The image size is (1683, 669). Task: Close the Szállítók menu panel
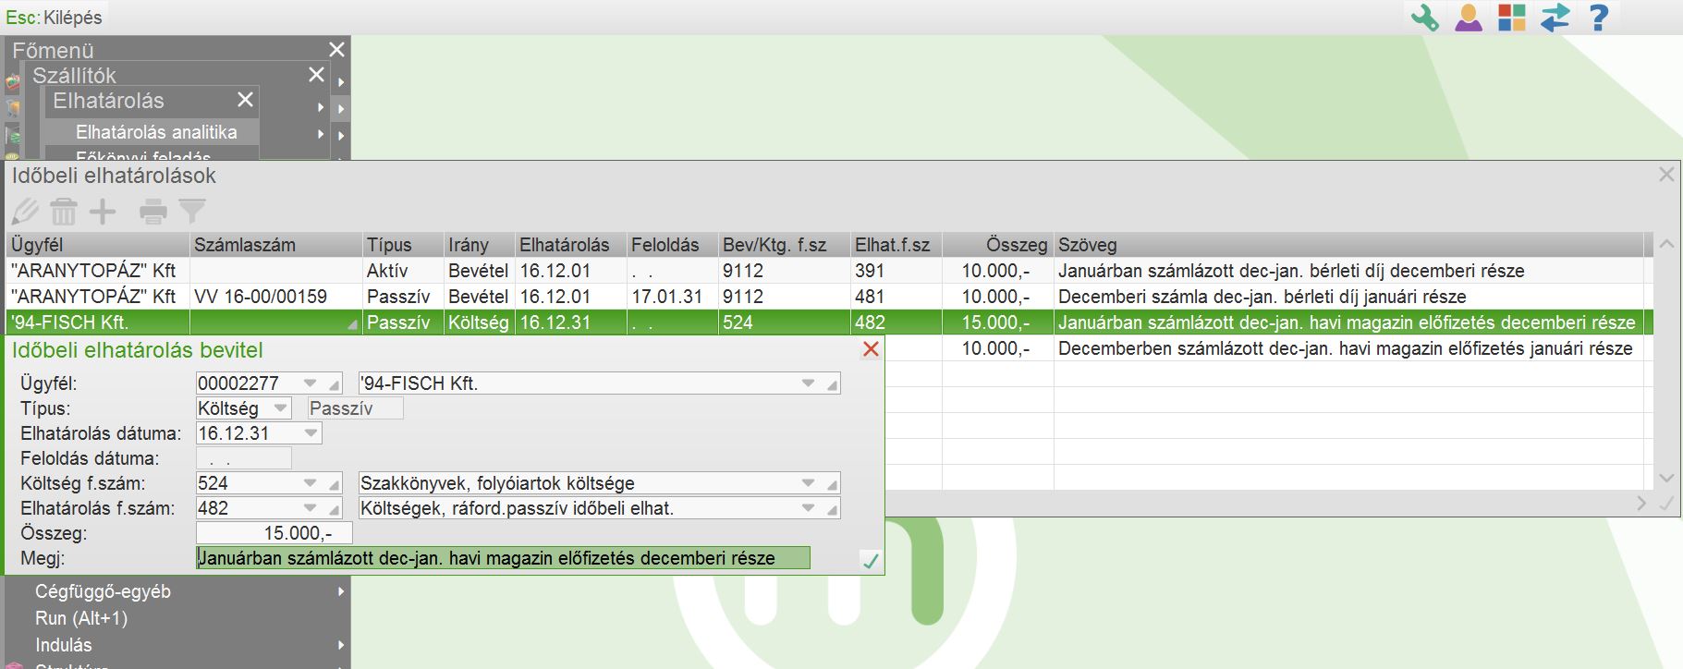(316, 75)
